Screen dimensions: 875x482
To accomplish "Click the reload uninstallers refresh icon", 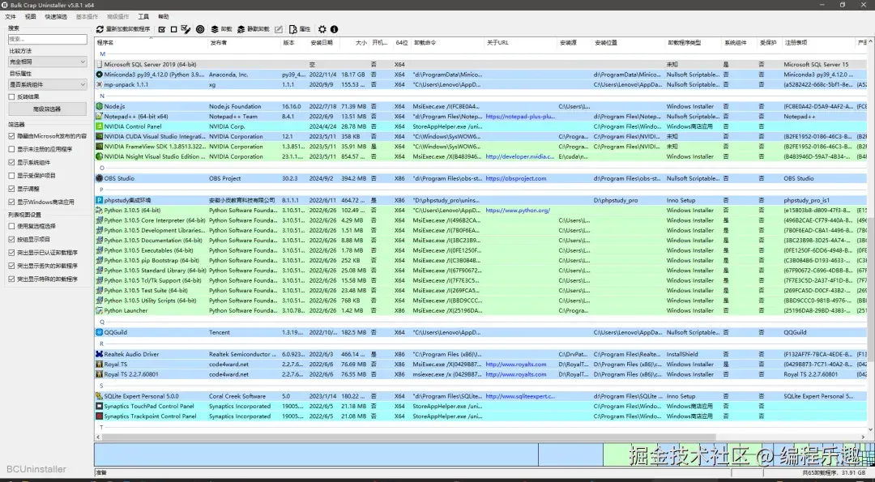I will pyautogui.click(x=100, y=29).
